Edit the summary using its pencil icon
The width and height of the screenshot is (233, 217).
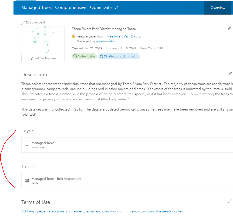click(x=229, y=28)
